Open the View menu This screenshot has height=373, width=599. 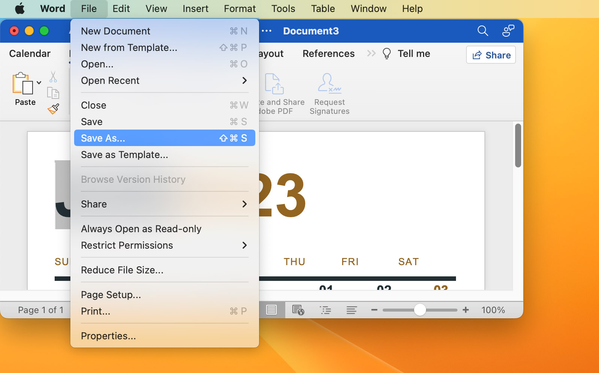click(156, 9)
